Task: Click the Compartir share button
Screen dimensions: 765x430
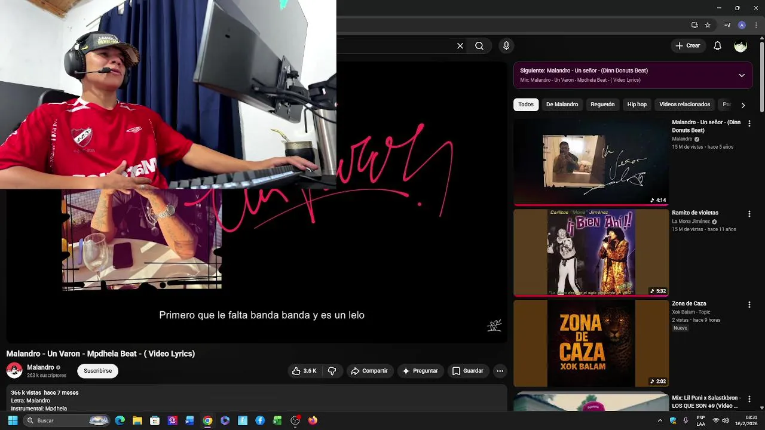Action: (369, 371)
